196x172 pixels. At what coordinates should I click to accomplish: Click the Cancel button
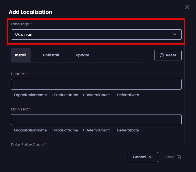point(143,157)
